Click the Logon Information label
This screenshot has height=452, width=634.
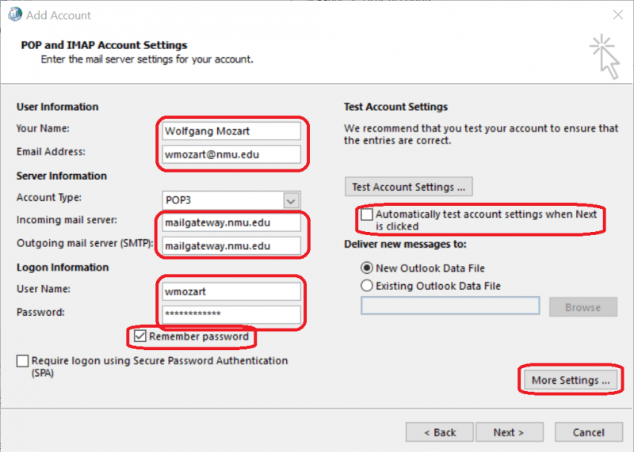(x=63, y=267)
